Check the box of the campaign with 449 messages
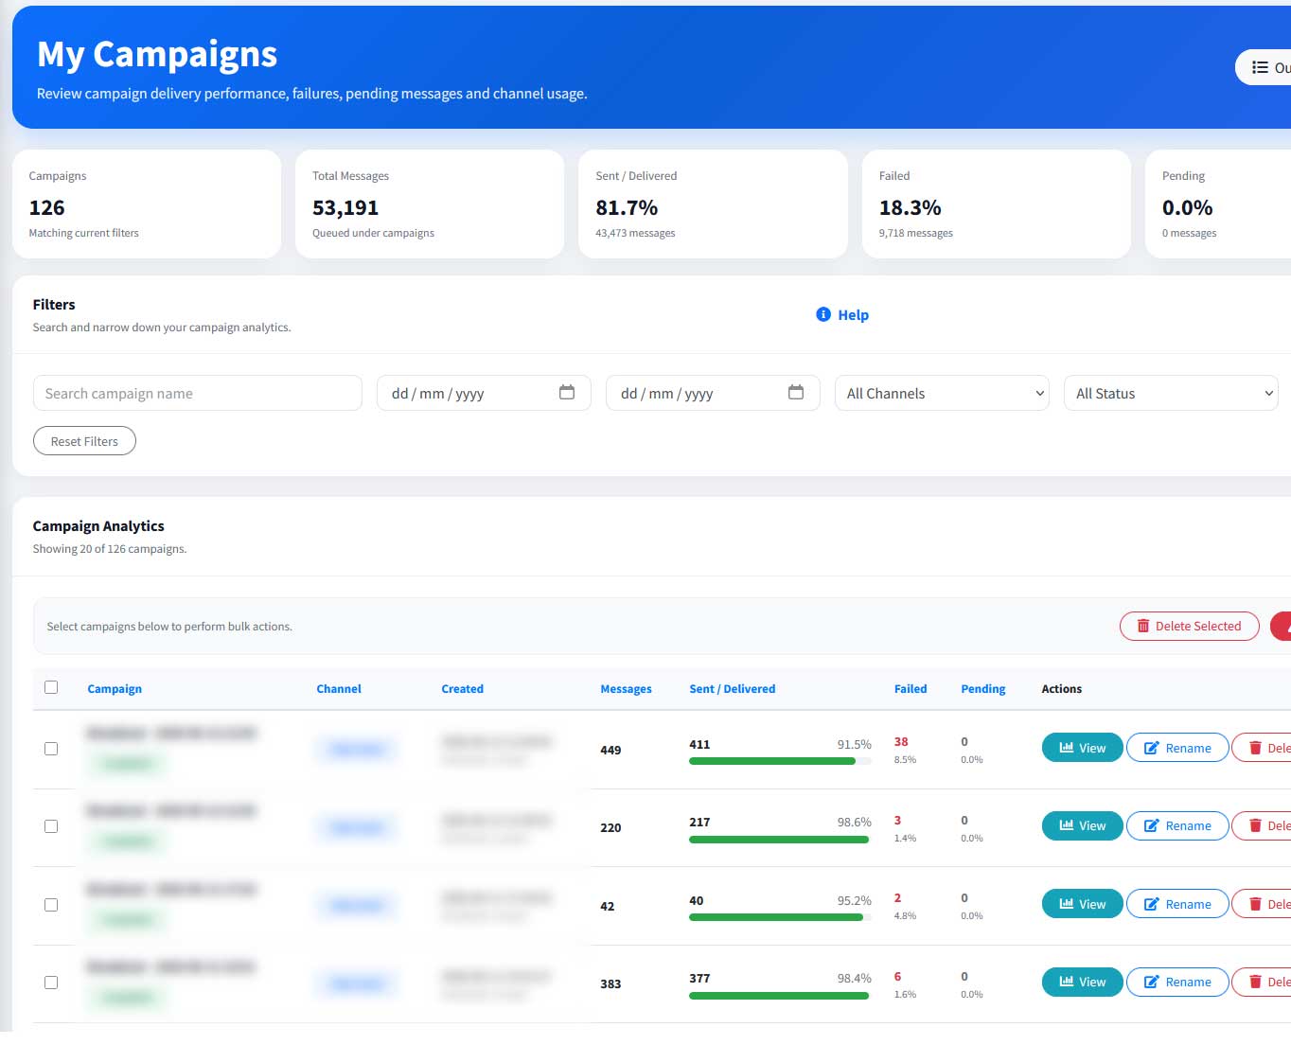The width and height of the screenshot is (1291, 1045). pos(51,749)
